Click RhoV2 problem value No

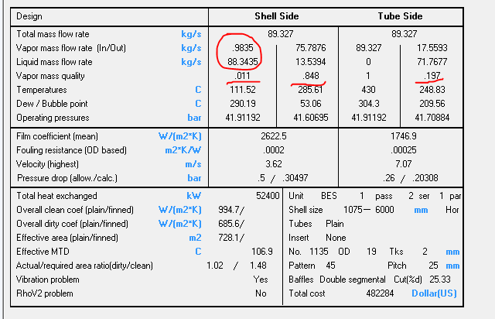[x=261, y=294]
